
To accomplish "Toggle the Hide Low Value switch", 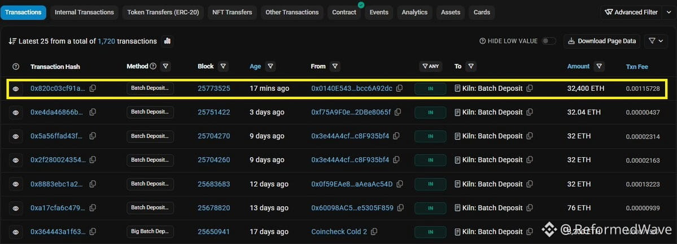I will tap(549, 41).
